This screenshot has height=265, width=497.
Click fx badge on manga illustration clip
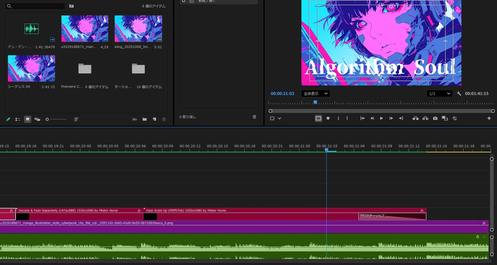(484, 223)
